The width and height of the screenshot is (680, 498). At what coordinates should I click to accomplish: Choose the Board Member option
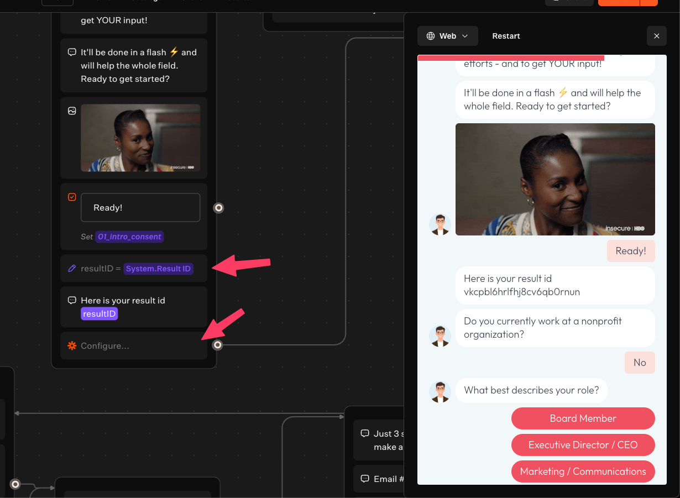(583, 418)
